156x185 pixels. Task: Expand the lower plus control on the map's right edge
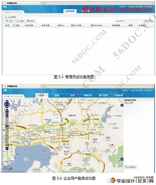pos(122,159)
